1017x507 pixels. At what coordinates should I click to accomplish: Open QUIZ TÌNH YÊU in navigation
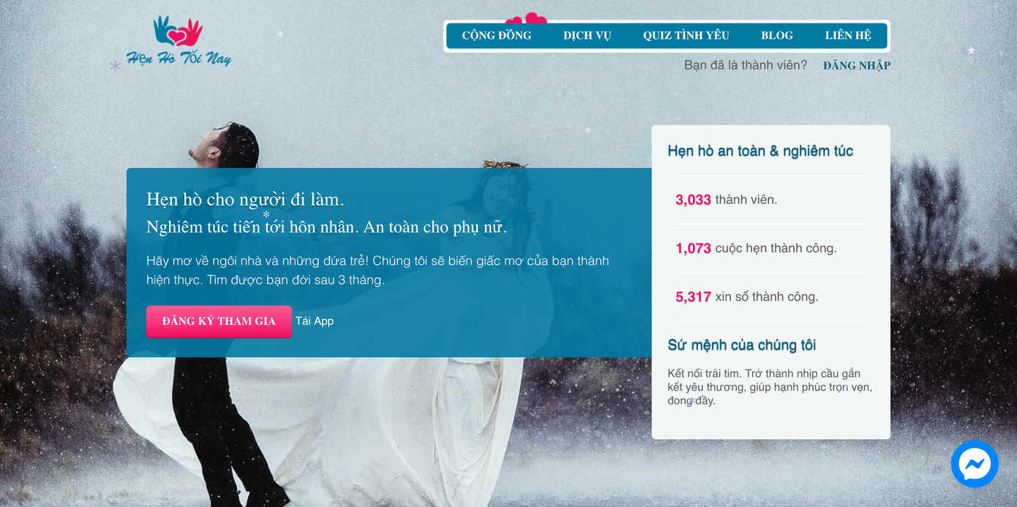click(686, 36)
